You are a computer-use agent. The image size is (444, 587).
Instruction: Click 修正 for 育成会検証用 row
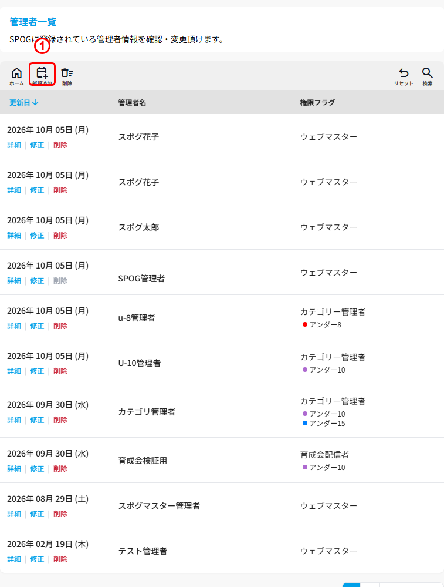point(37,468)
